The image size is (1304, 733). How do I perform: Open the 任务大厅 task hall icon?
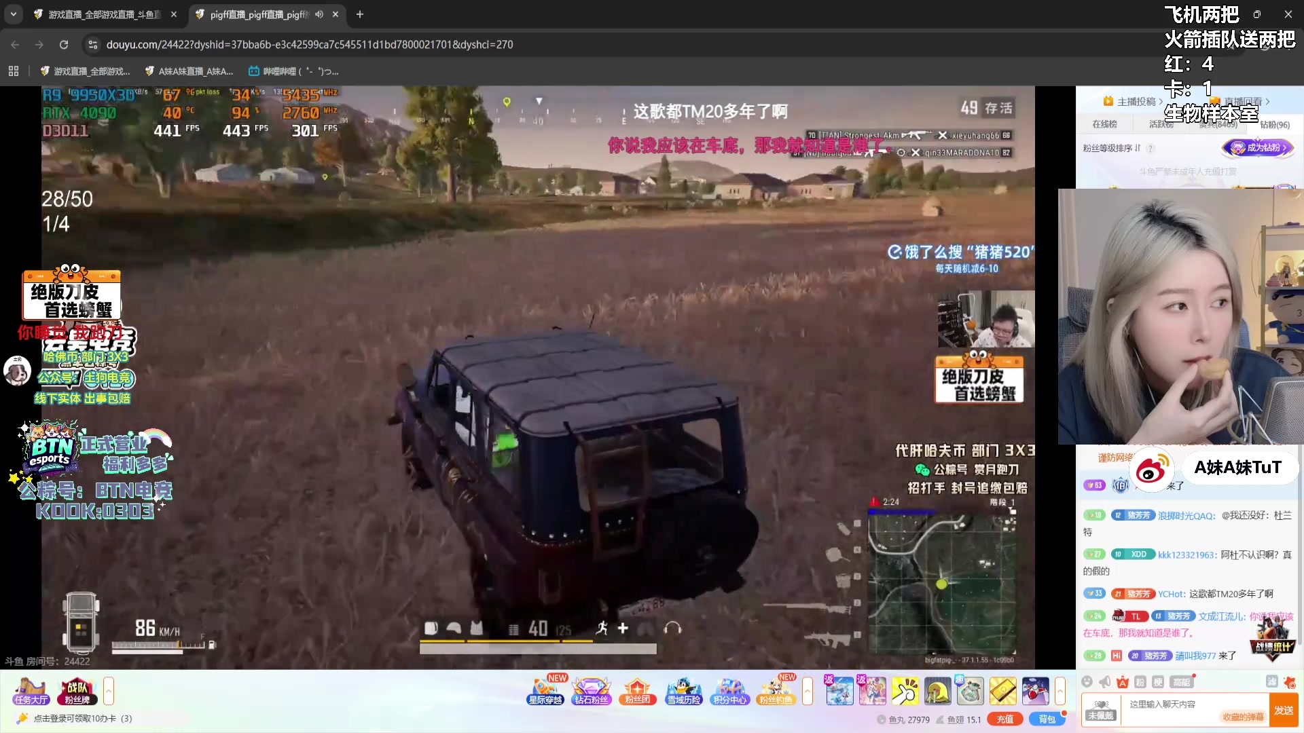[31, 692]
